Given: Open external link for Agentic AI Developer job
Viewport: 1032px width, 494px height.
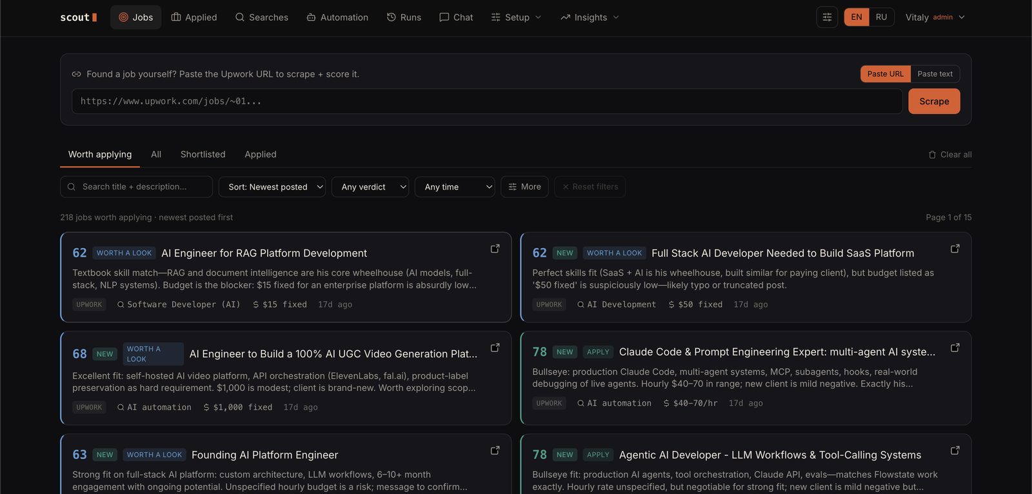Looking at the screenshot, I should (955, 451).
